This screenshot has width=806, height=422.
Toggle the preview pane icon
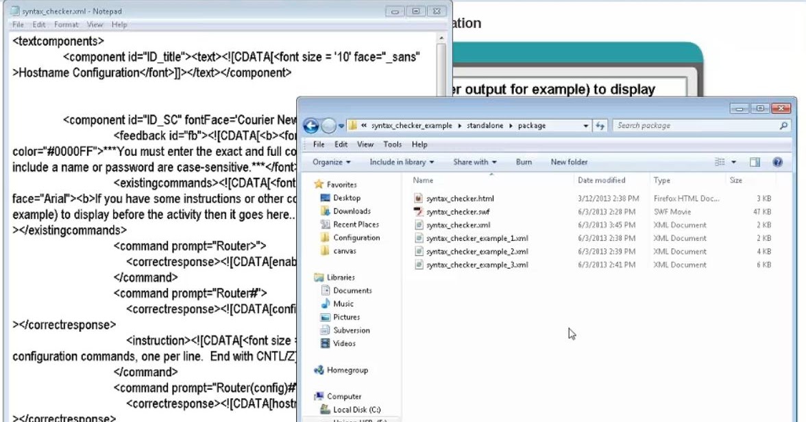point(755,162)
